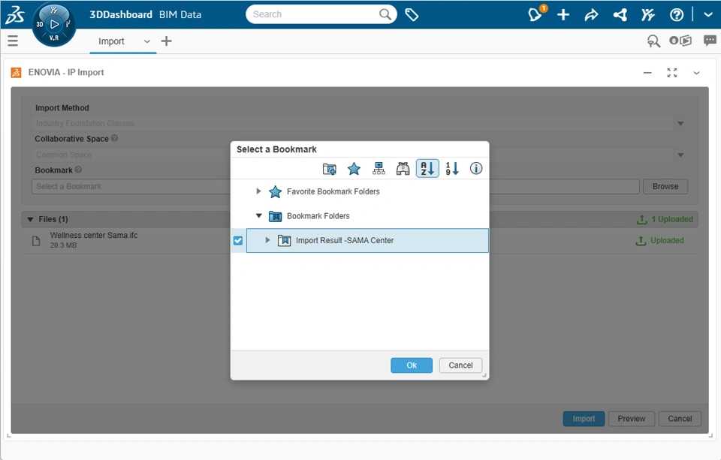
Task: Expand Favorite Bookmark Folders node
Action: pos(258,191)
